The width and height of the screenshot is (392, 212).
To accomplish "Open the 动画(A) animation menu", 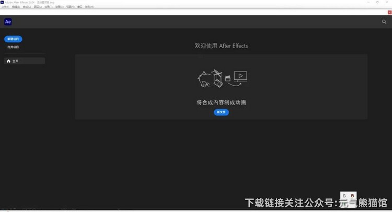I will [x=59, y=7].
